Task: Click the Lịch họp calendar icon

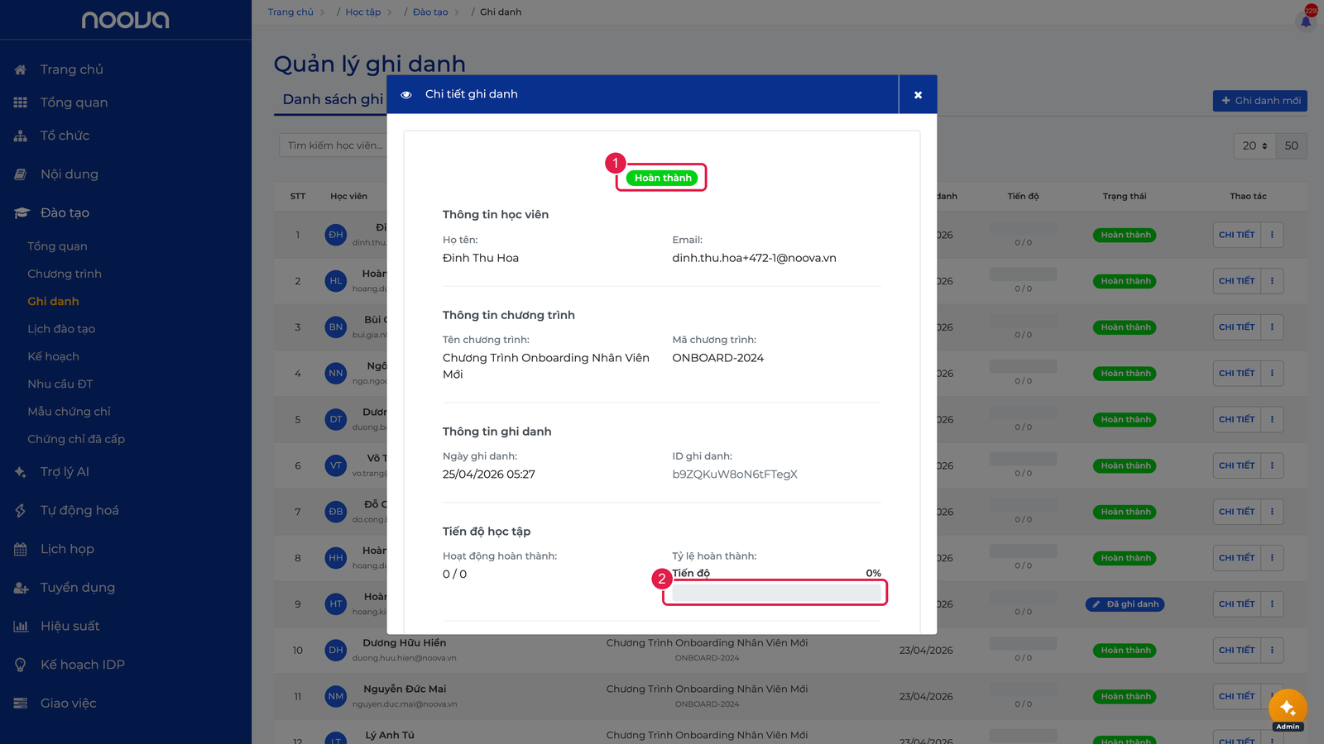Action: click(21, 549)
